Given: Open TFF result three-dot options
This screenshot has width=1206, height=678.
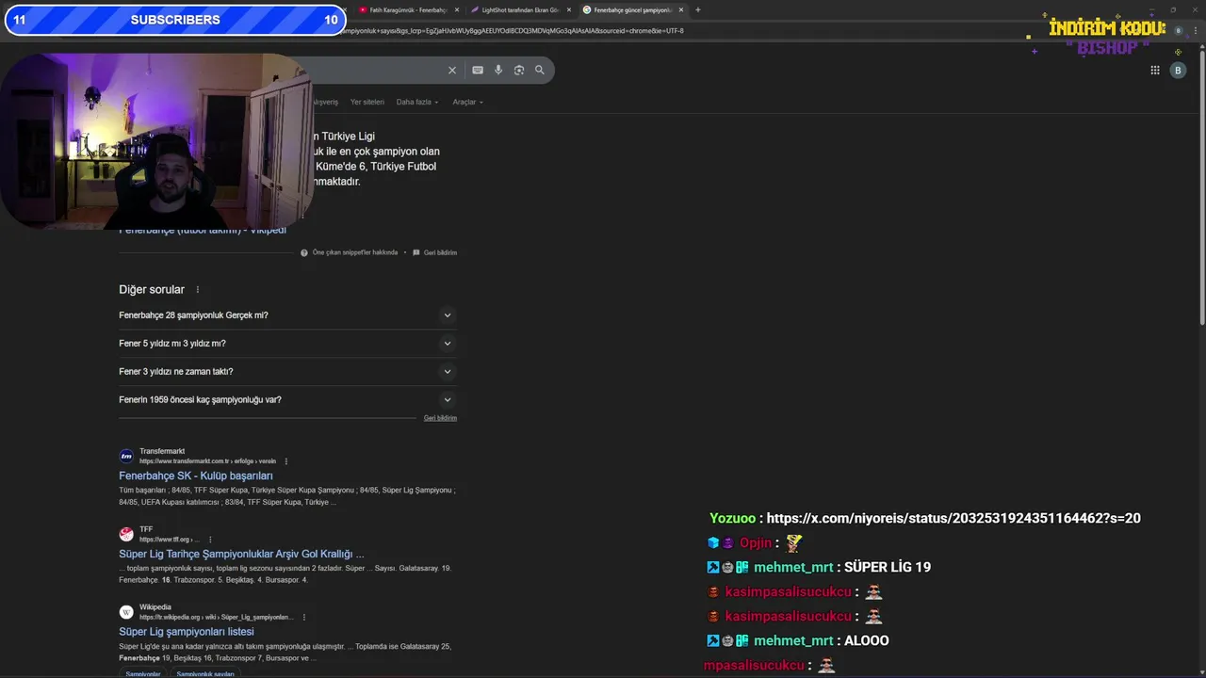Looking at the screenshot, I should [x=210, y=540].
